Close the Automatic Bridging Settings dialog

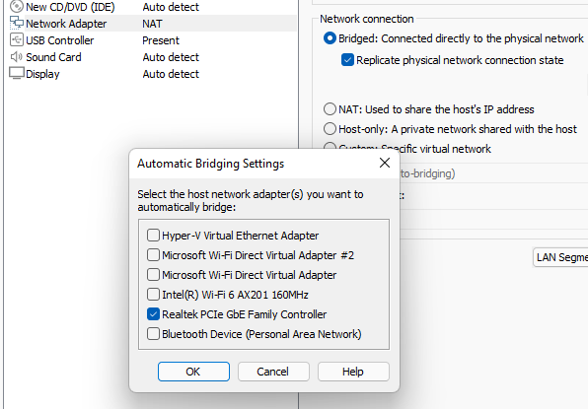[x=385, y=163]
